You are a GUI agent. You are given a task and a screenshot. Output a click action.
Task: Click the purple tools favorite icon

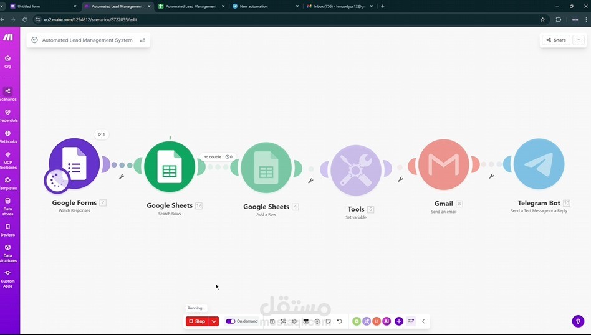(367, 321)
